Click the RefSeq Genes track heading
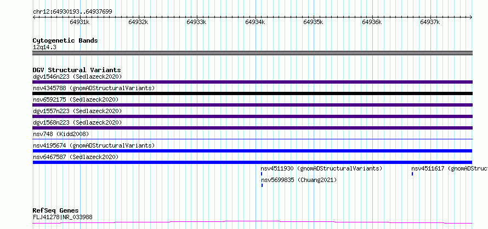The height and width of the screenshot is (229, 488). (56, 211)
